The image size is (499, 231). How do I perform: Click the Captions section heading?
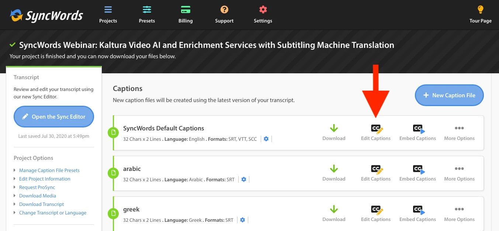point(128,88)
